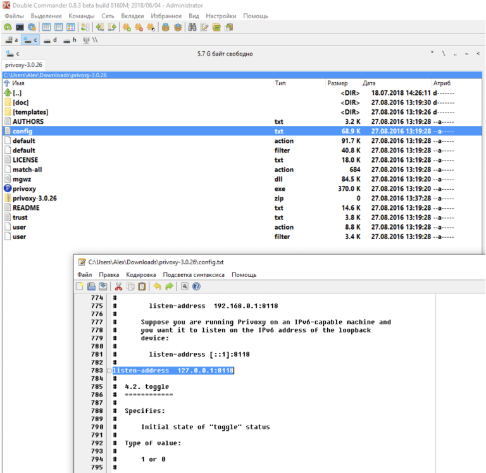Click the root directory backslash button
486x473 pixels.
point(444,54)
